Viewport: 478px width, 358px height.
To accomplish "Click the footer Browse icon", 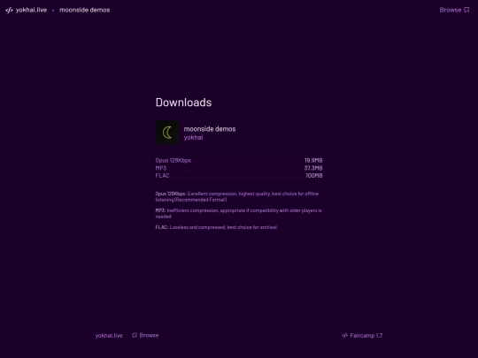I will click(135, 336).
